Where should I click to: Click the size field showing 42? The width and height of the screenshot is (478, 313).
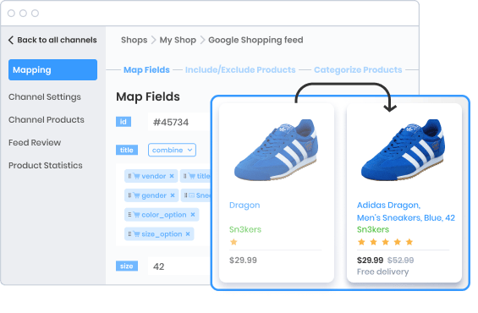point(180,266)
